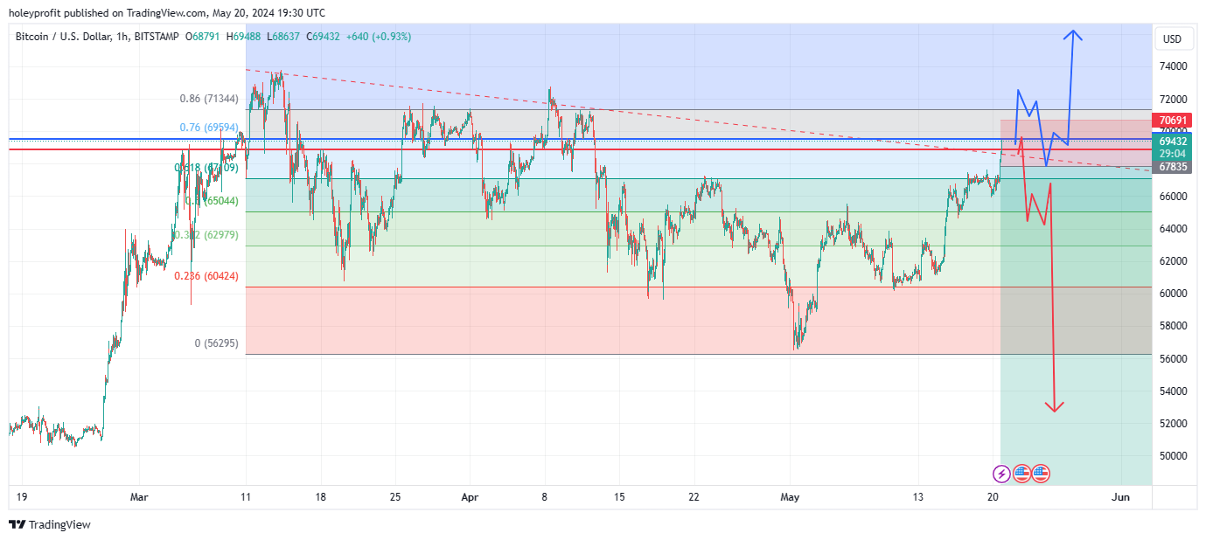Click the red 70691 price tag
This screenshot has width=1206, height=540.
coord(1172,121)
